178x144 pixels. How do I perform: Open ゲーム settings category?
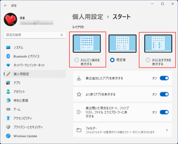(x=35, y=109)
